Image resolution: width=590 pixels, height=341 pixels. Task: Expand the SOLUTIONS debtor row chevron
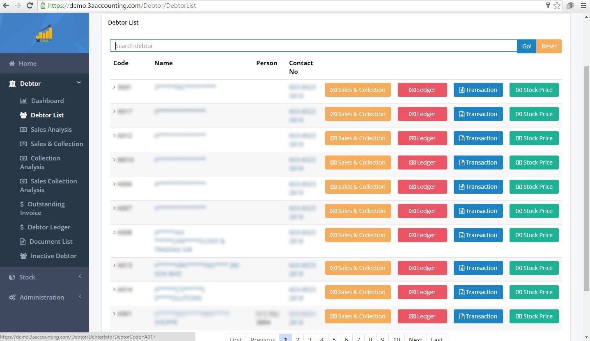pyautogui.click(x=114, y=289)
